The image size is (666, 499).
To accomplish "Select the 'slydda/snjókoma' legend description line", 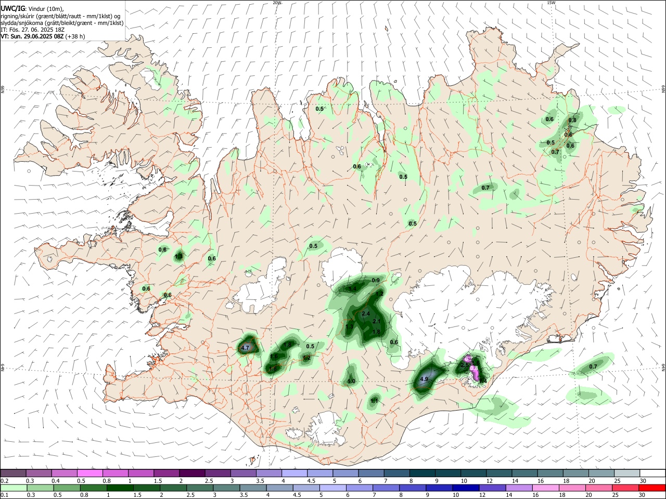I will 62,23.
